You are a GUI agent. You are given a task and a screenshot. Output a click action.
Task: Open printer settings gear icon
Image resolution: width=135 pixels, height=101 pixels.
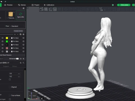(23, 8)
